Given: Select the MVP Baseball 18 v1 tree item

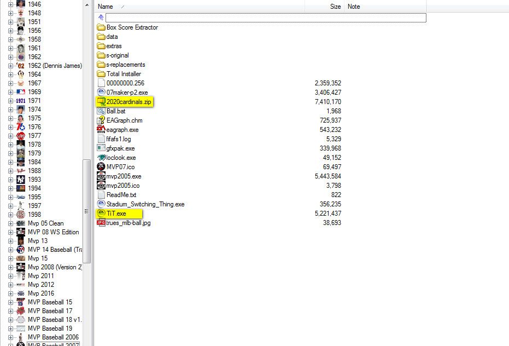Looking at the screenshot, I should tap(55, 320).
